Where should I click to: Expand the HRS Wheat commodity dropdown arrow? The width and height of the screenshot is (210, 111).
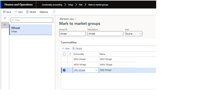[96, 70]
